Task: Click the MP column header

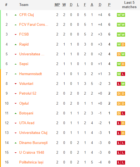Action: [x=57, y=5]
